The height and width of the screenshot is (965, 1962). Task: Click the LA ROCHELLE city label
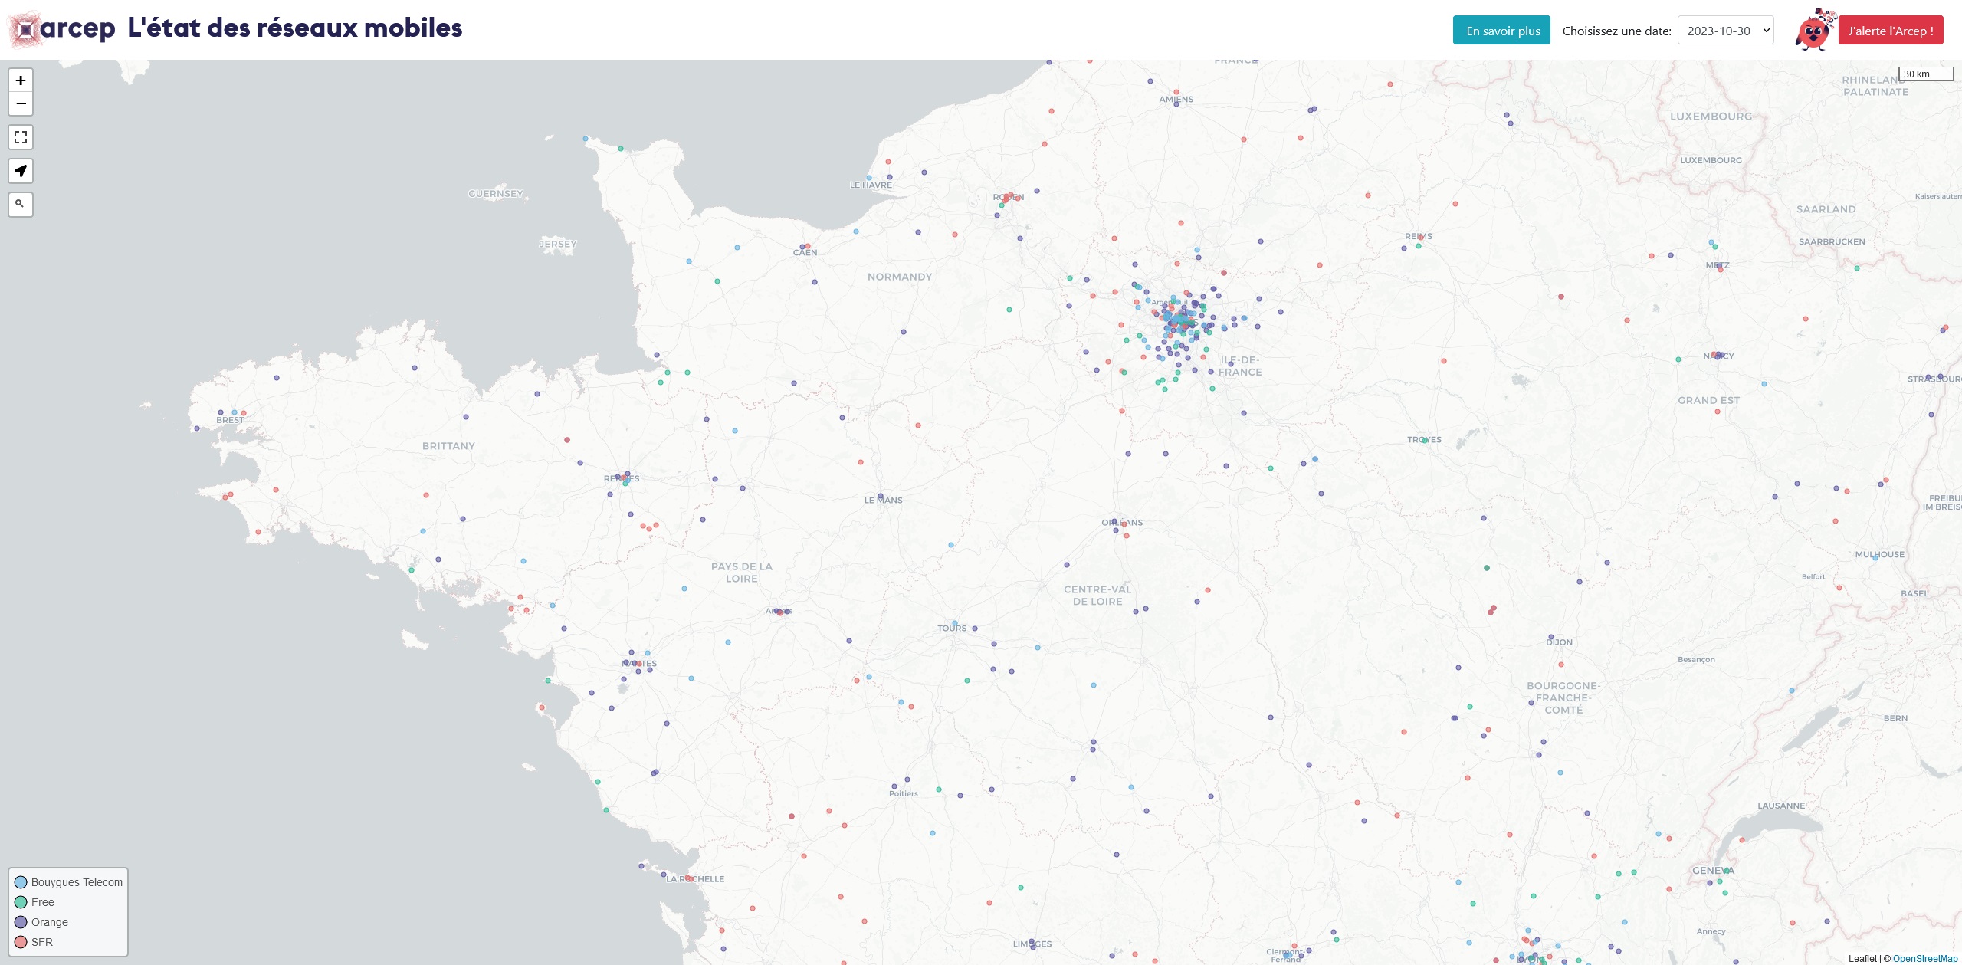point(695,879)
